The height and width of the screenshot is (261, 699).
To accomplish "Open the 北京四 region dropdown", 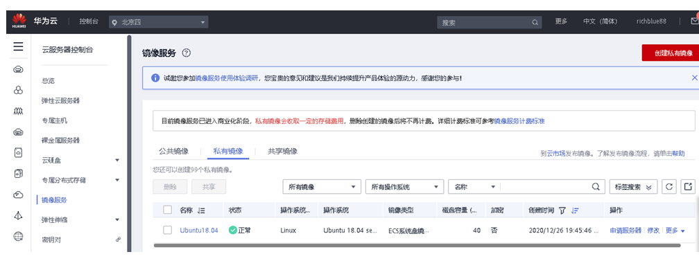I will coord(159,22).
